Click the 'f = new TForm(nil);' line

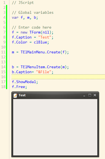click(32, 32)
